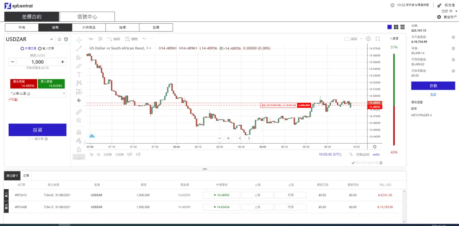Open chart settings gear
Image resolution: width=459 pixels, height=226 pixels.
(368, 39)
